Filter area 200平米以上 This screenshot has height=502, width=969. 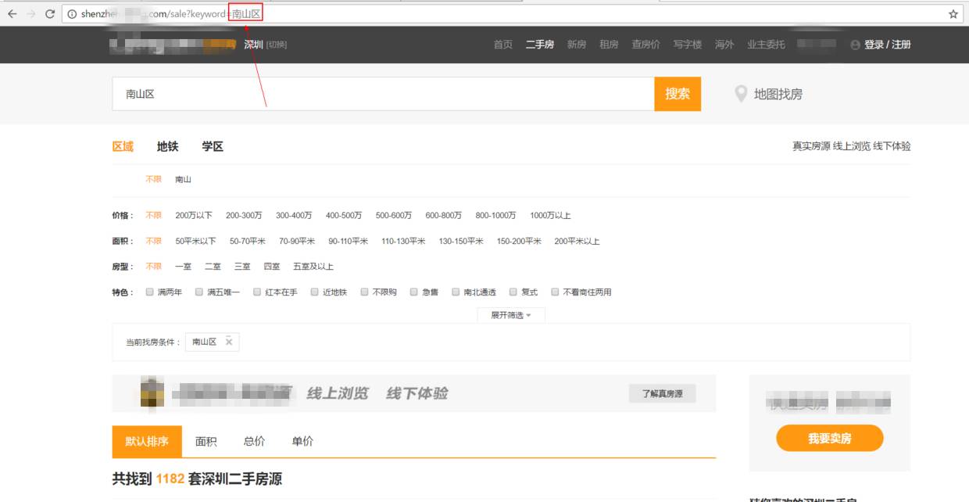577,241
